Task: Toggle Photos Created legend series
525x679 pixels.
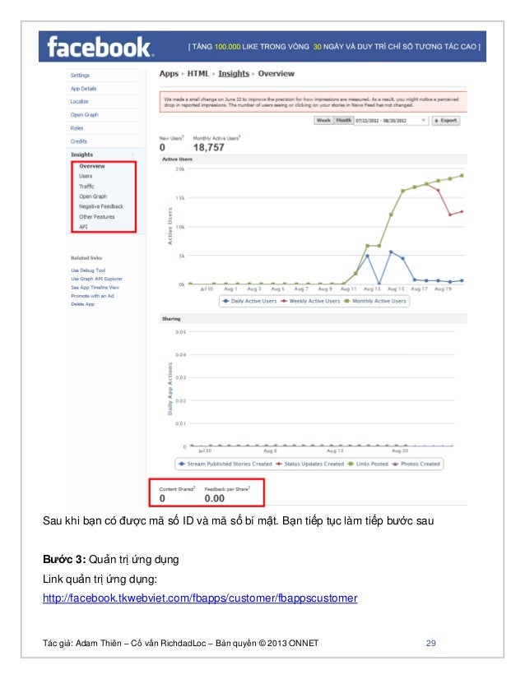Action: click(416, 464)
